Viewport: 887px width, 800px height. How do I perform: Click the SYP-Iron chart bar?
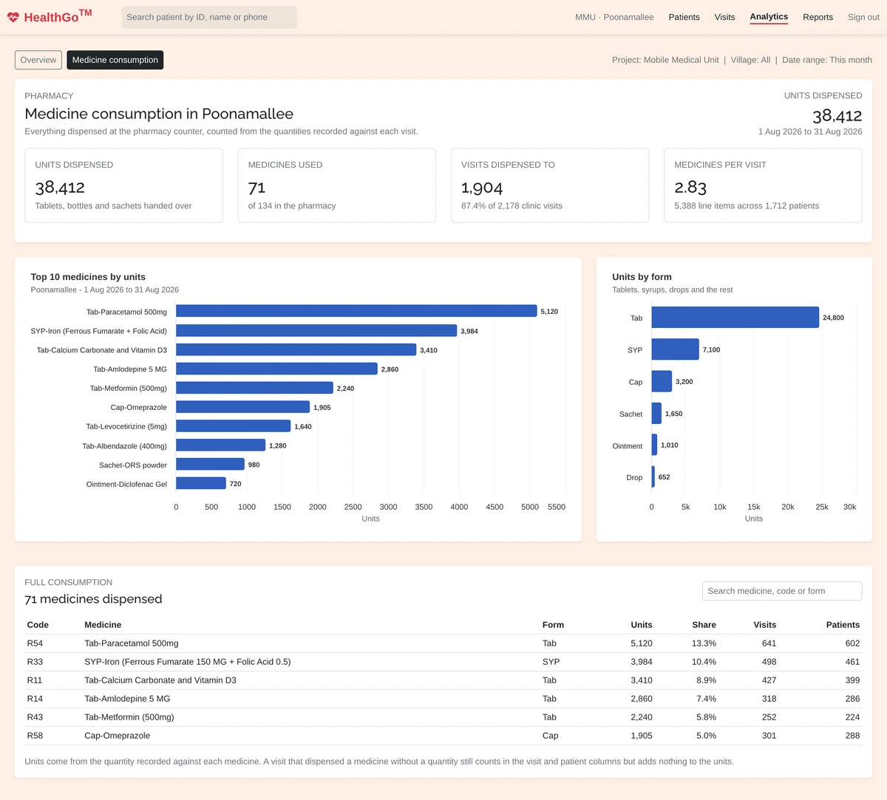(316, 330)
